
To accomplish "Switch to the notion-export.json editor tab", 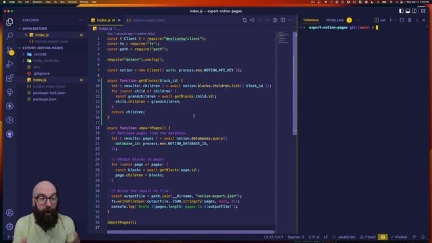I will click(x=146, y=20).
